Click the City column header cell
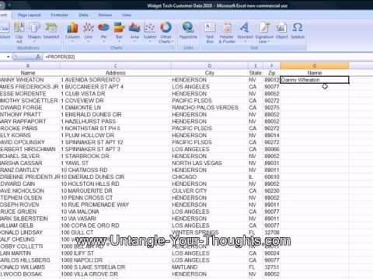This screenshot has height=279, width=373. [x=210, y=73]
